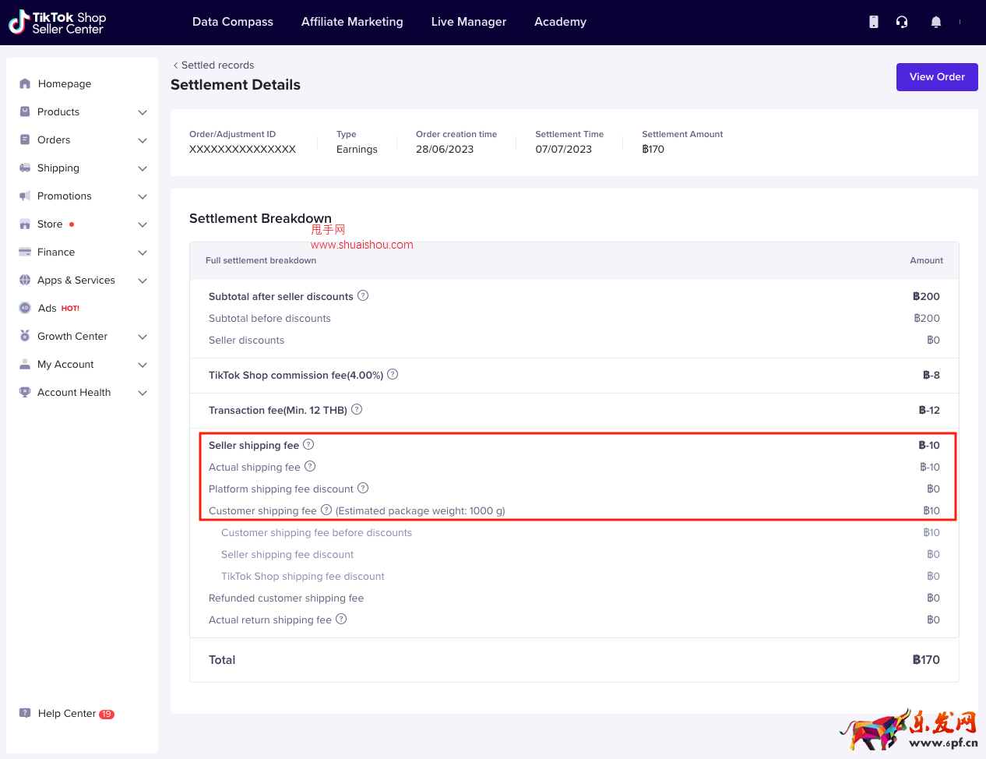Expand the Products sidebar menu
Image resolution: width=986 pixels, height=759 pixels.
pos(143,112)
